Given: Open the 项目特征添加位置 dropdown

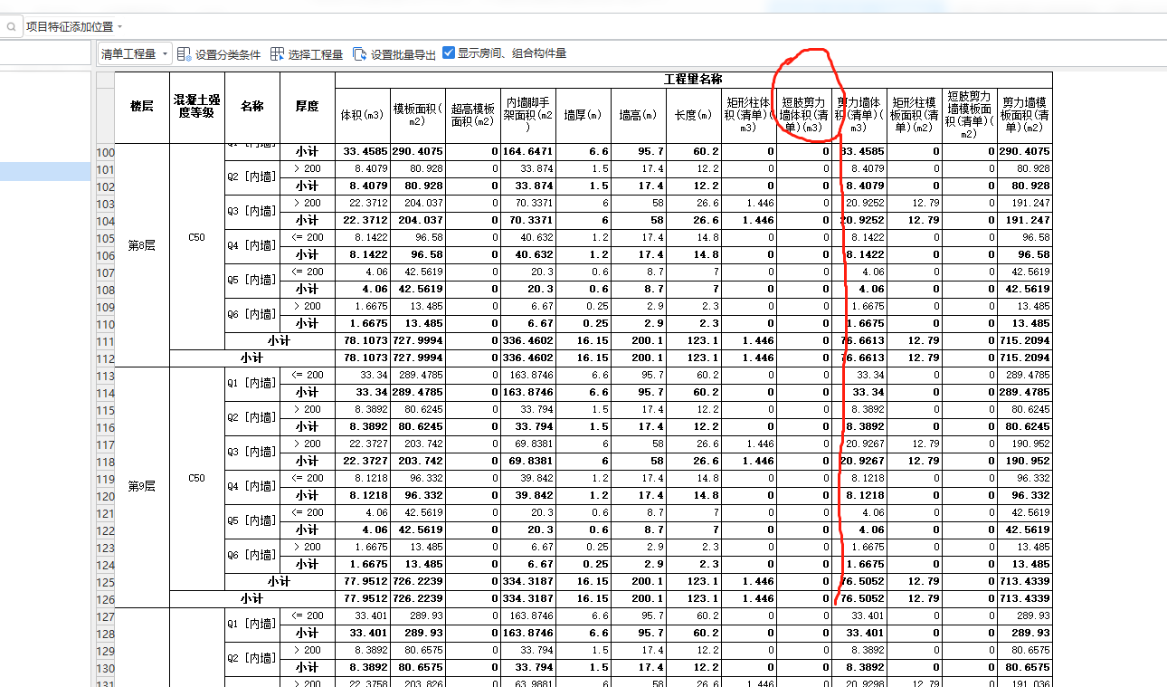Looking at the screenshot, I should (74, 27).
